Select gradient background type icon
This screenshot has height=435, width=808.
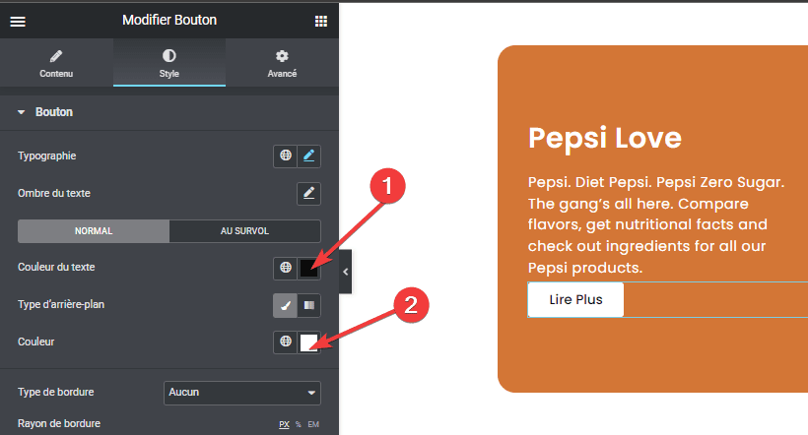click(308, 305)
